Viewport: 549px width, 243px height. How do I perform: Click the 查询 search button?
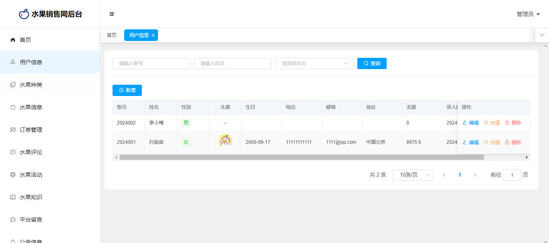pyautogui.click(x=372, y=63)
